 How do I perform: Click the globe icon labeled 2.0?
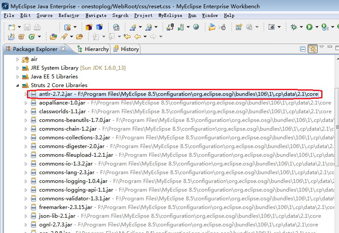(116, 27)
